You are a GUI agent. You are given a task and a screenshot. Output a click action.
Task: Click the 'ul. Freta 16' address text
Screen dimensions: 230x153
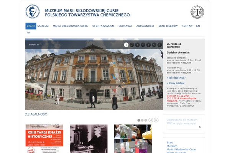click(174, 44)
